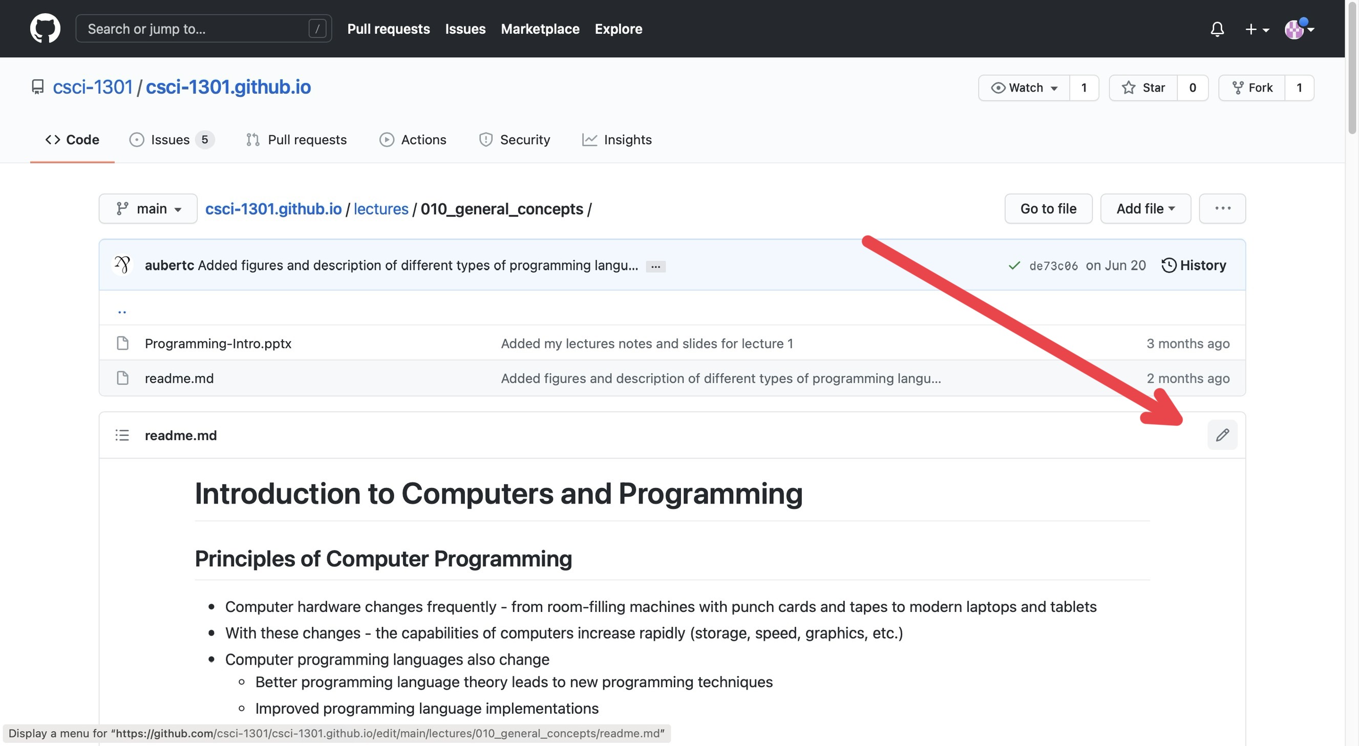
Task: Open the Programming-Intro.pptx file
Action: 218,343
